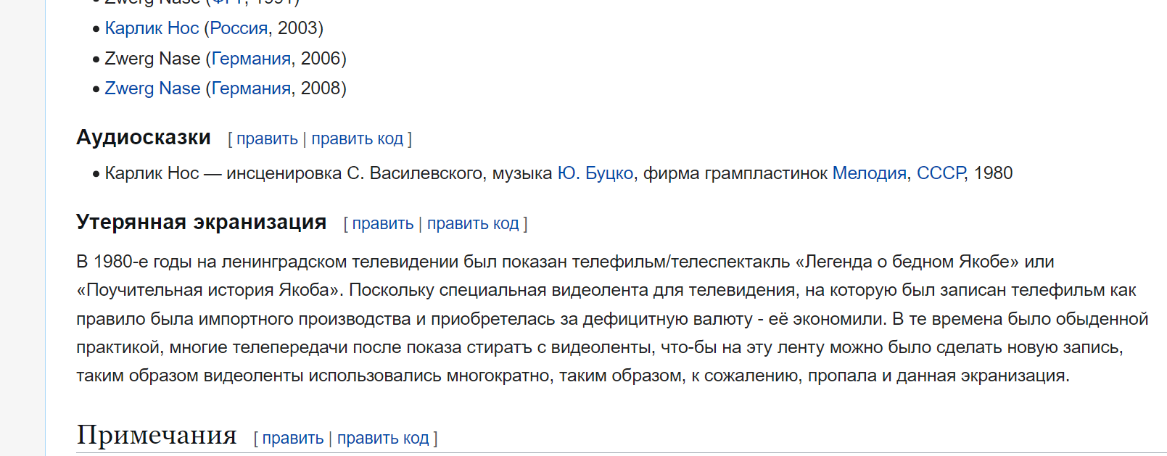Screen dimensions: 1167x456
Task: Open the Ю. Буцко composer link
Action: coord(595,173)
